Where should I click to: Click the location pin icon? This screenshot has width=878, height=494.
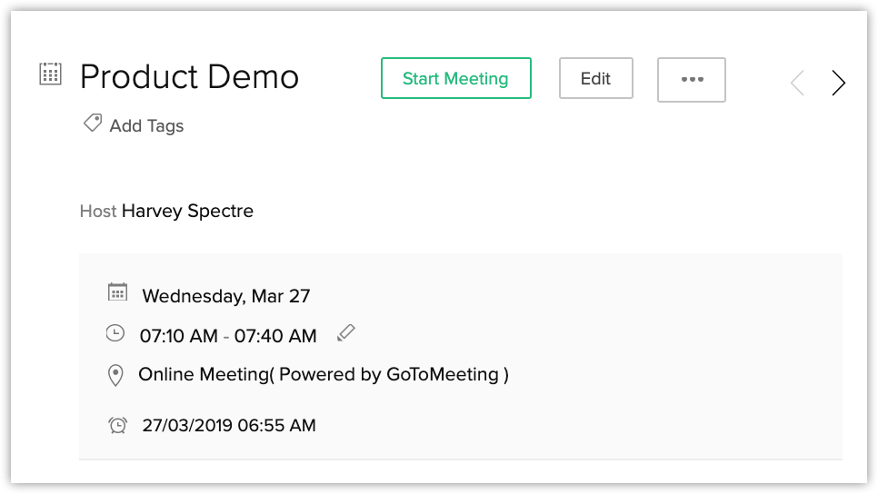tap(115, 375)
